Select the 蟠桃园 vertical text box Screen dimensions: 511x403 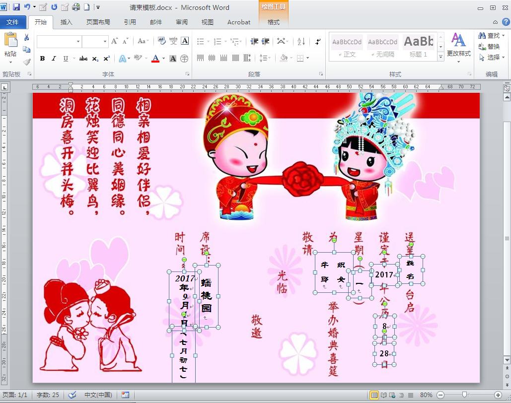click(x=206, y=296)
